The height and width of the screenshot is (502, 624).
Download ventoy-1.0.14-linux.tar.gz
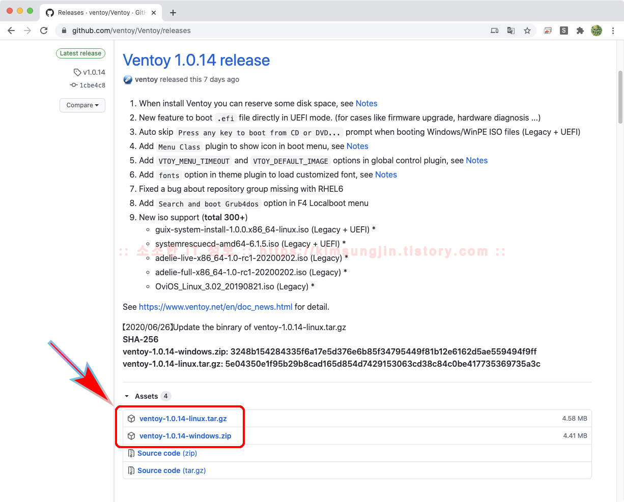point(183,419)
